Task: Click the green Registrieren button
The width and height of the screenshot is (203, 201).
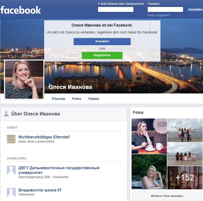Action: [x=102, y=55]
